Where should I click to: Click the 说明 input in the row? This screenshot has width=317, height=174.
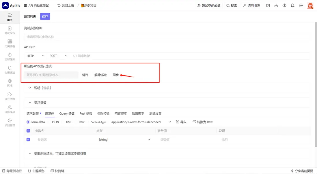tap(248, 139)
